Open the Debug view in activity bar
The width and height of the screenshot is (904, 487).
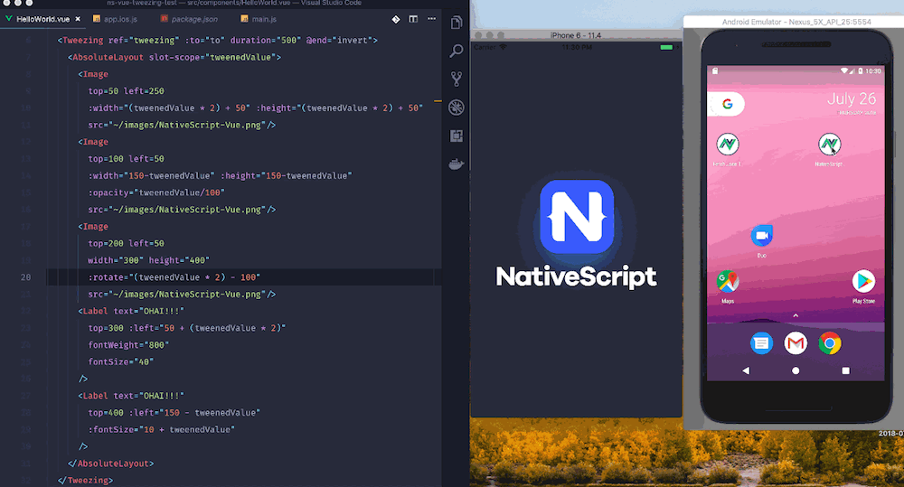pyautogui.click(x=457, y=108)
